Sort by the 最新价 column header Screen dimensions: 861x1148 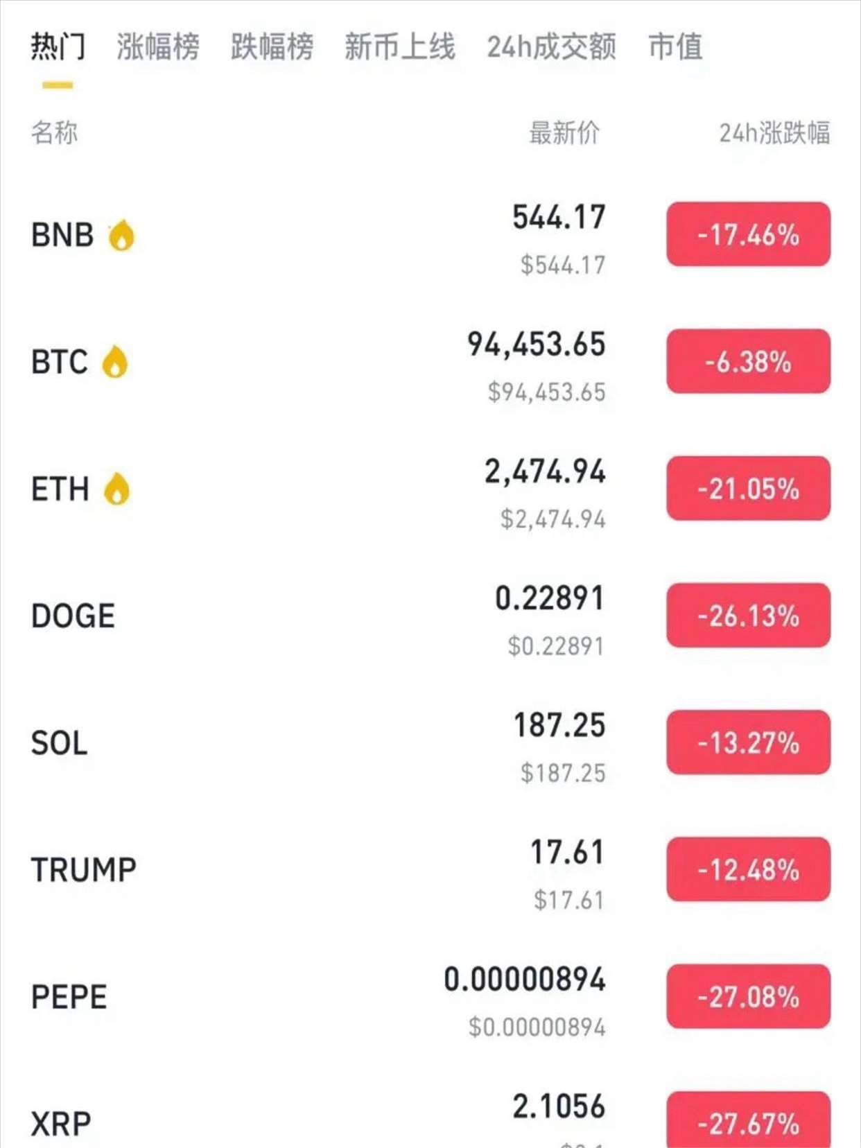click(564, 132)
